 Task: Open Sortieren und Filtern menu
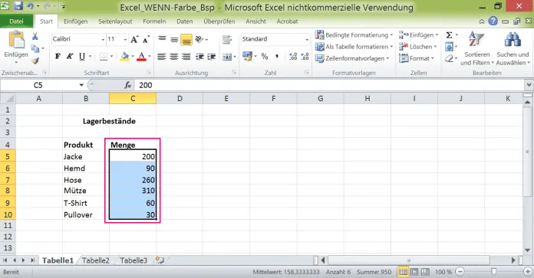[476, 48]
